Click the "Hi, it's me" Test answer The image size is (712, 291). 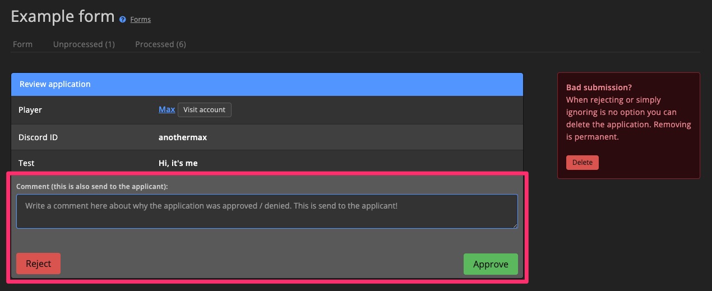(x=178, y=163)
